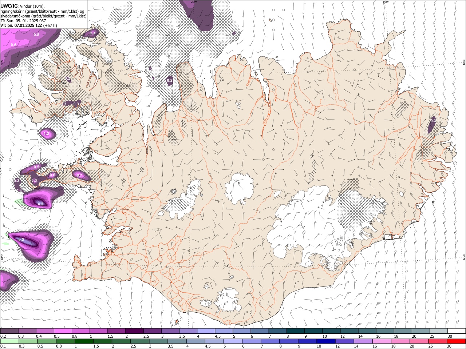This screenshot has height=349, width=466.
Task: Click the '30' label below the pale grey swatch
Action: point(450,336)
